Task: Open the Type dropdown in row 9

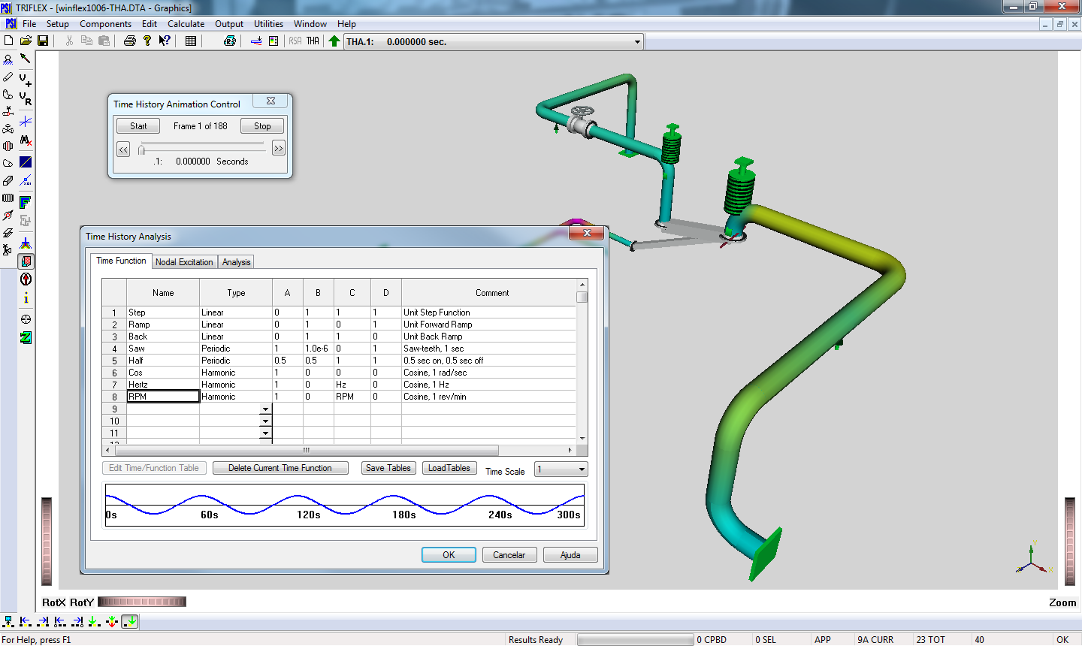Action: pyautogui.click(x=265, y=409)
